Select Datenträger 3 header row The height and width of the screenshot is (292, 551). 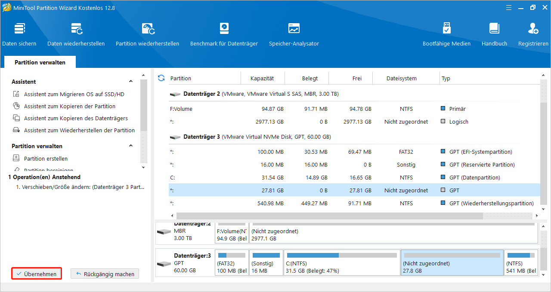354,137
